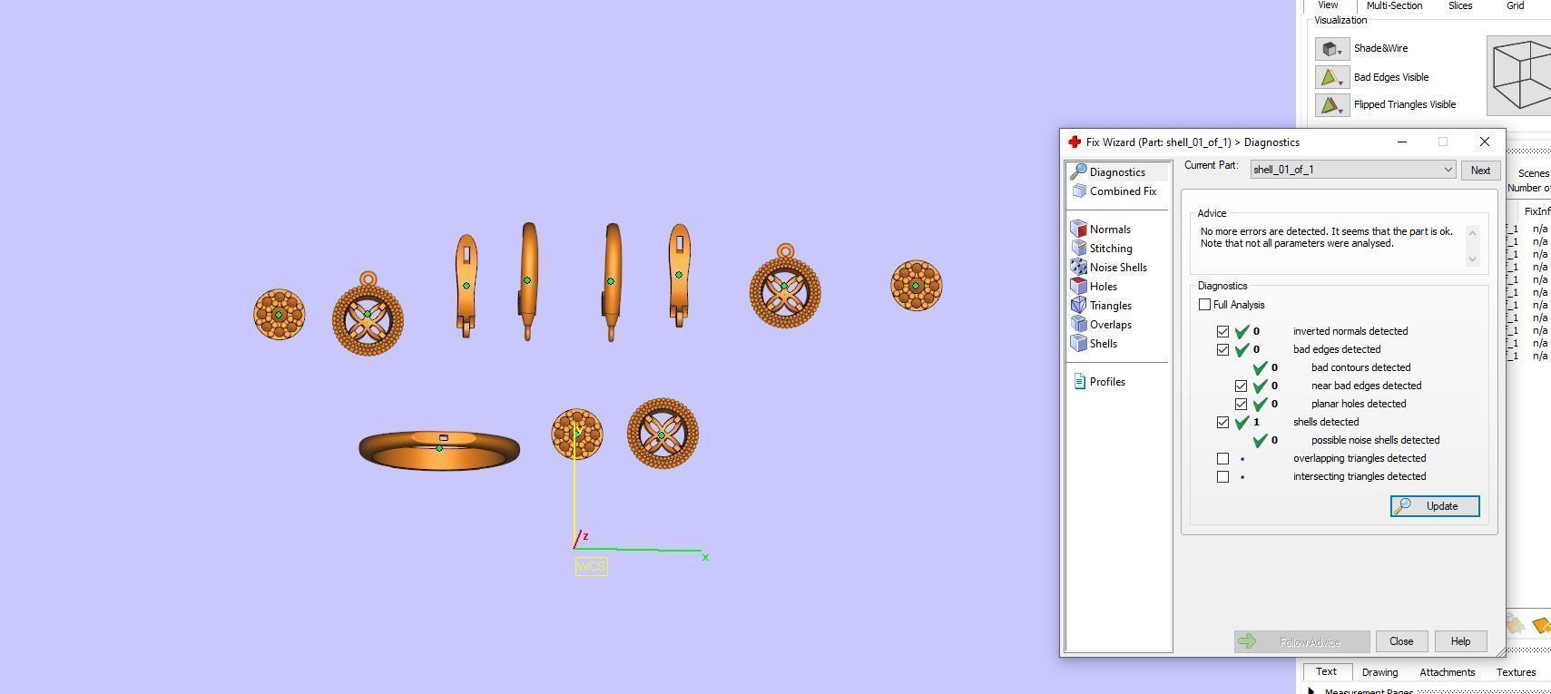Switch to the Attachments tab
The width and height of the screenshot is (1551, 694).
point(1447,672)
